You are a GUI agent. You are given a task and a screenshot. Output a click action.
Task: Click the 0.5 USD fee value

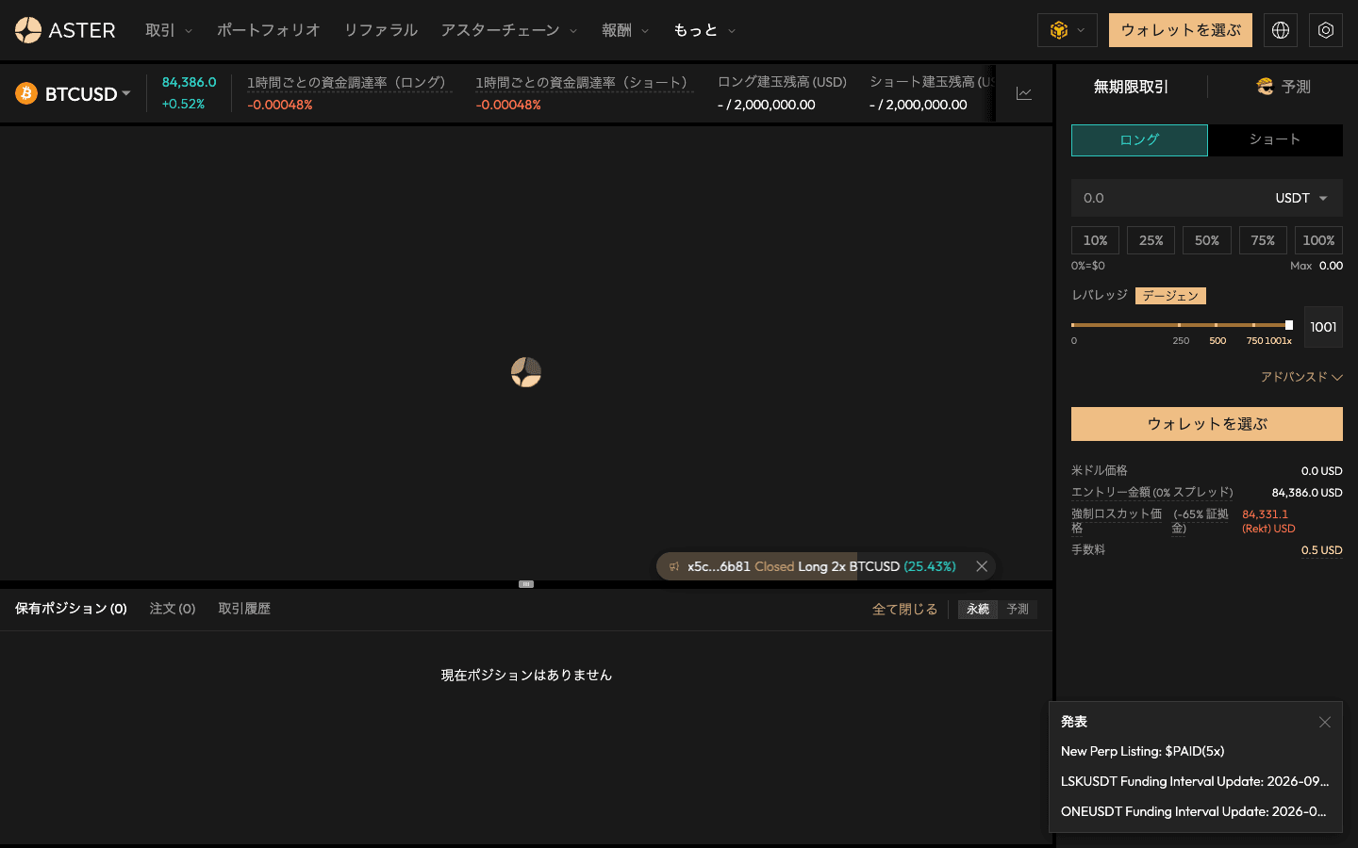point(1321,550)
